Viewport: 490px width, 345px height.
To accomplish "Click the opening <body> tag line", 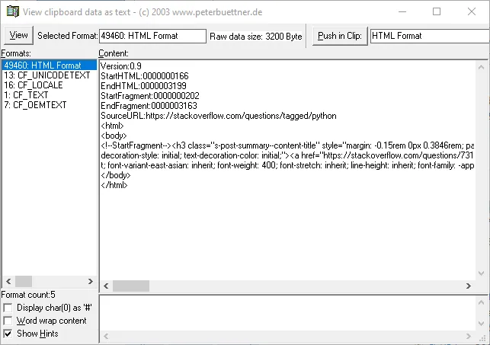I will tap(114, 136).
